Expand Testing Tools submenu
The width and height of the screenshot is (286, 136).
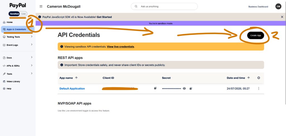point(32,37)
